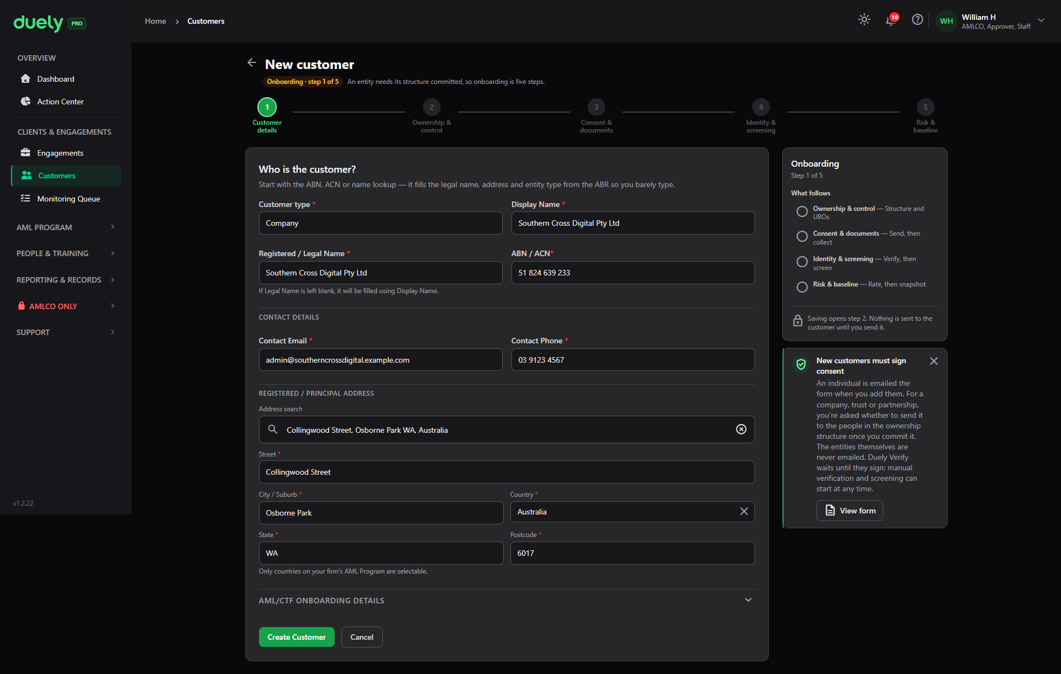Open Monitoring Queue in the sidebar
This screenshot has width=1061, height=674.
click(x=66, y=198)
